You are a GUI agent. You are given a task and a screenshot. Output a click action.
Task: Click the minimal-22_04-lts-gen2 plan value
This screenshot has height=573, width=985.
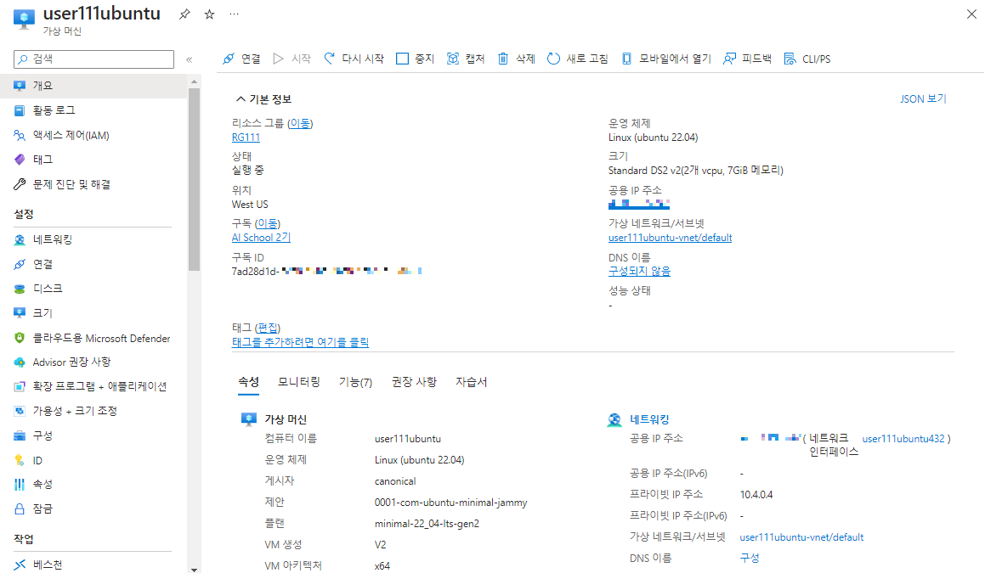coord(427,524)
